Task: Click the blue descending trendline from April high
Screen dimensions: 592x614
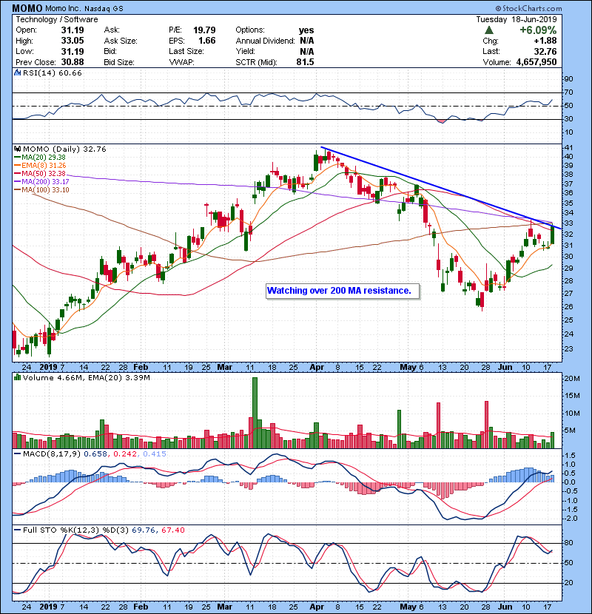Action: click(441, 188)
